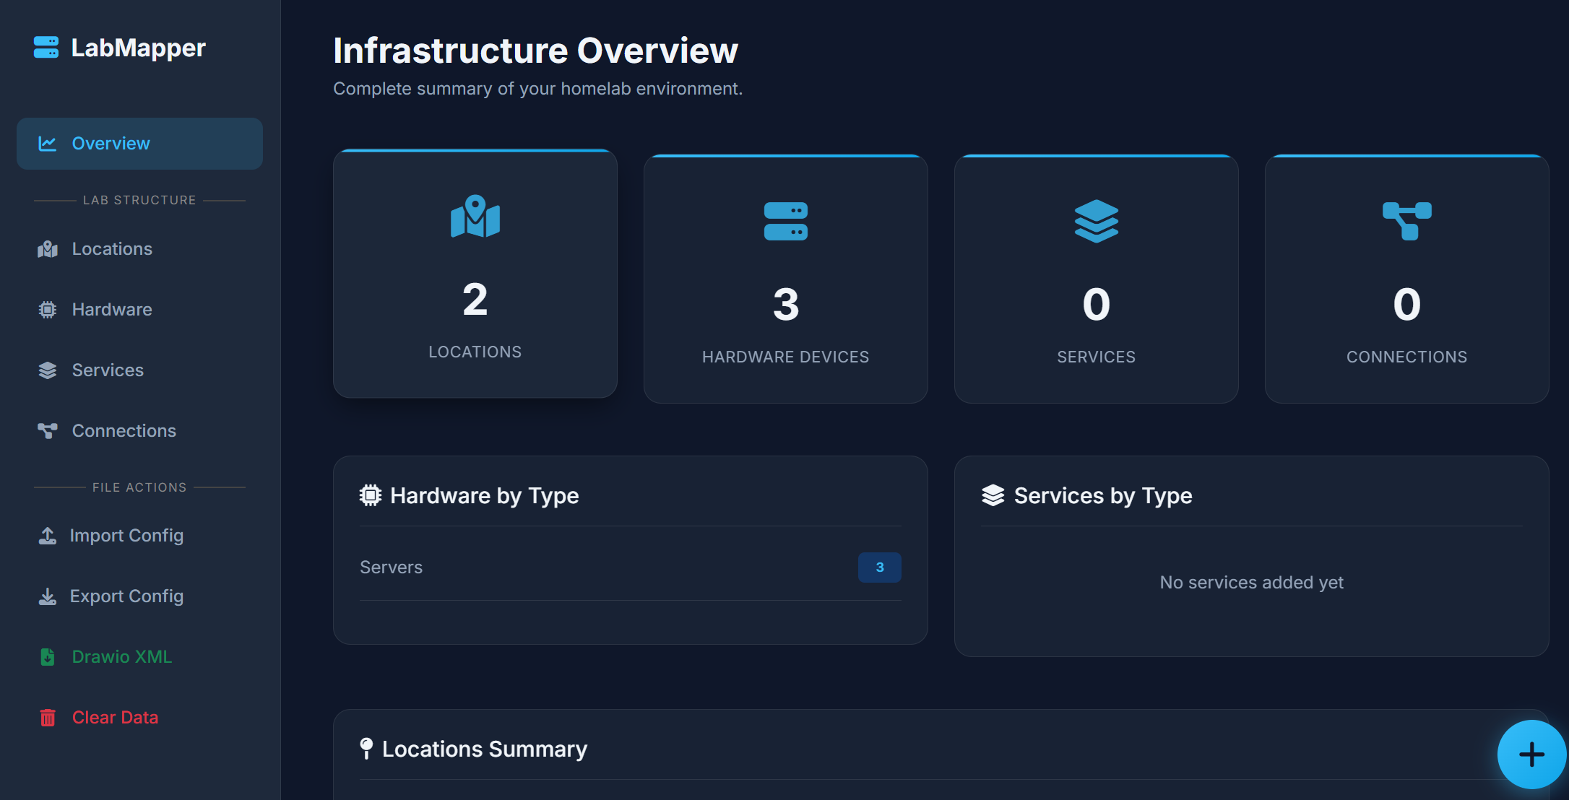Screen dimensions: 1569x800
Task: Click the Connections network icon in sidebar
Action: 48,431
